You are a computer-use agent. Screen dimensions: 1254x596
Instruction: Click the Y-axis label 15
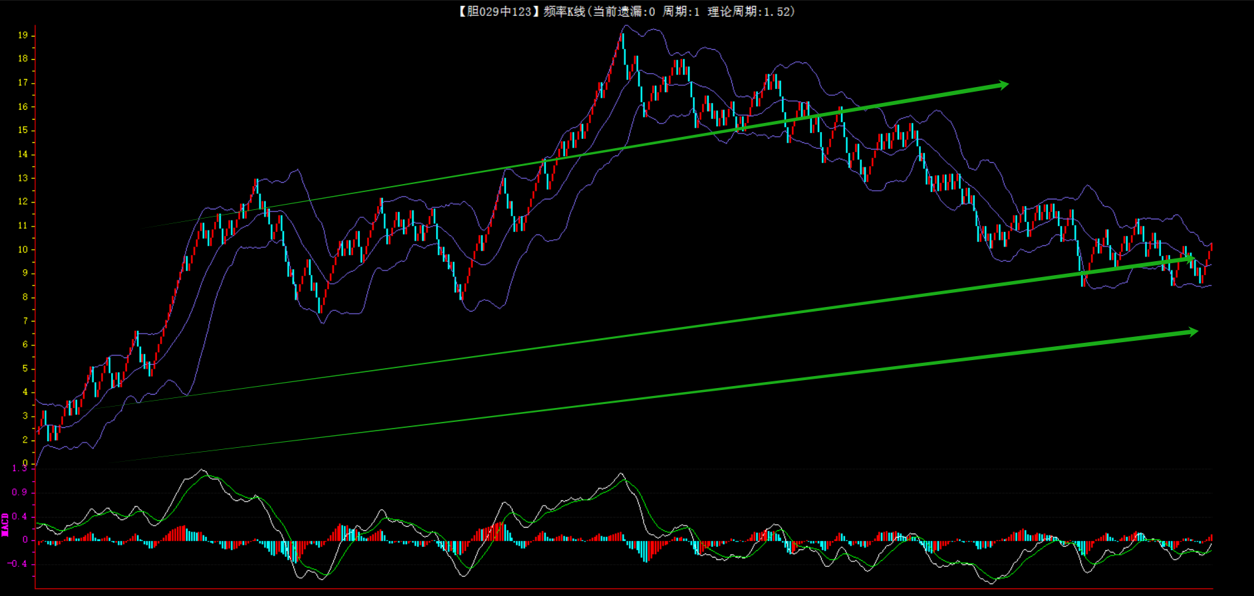click(23, 130)
